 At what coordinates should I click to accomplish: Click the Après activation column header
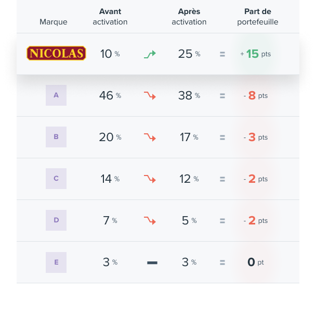tap(189, 17)
